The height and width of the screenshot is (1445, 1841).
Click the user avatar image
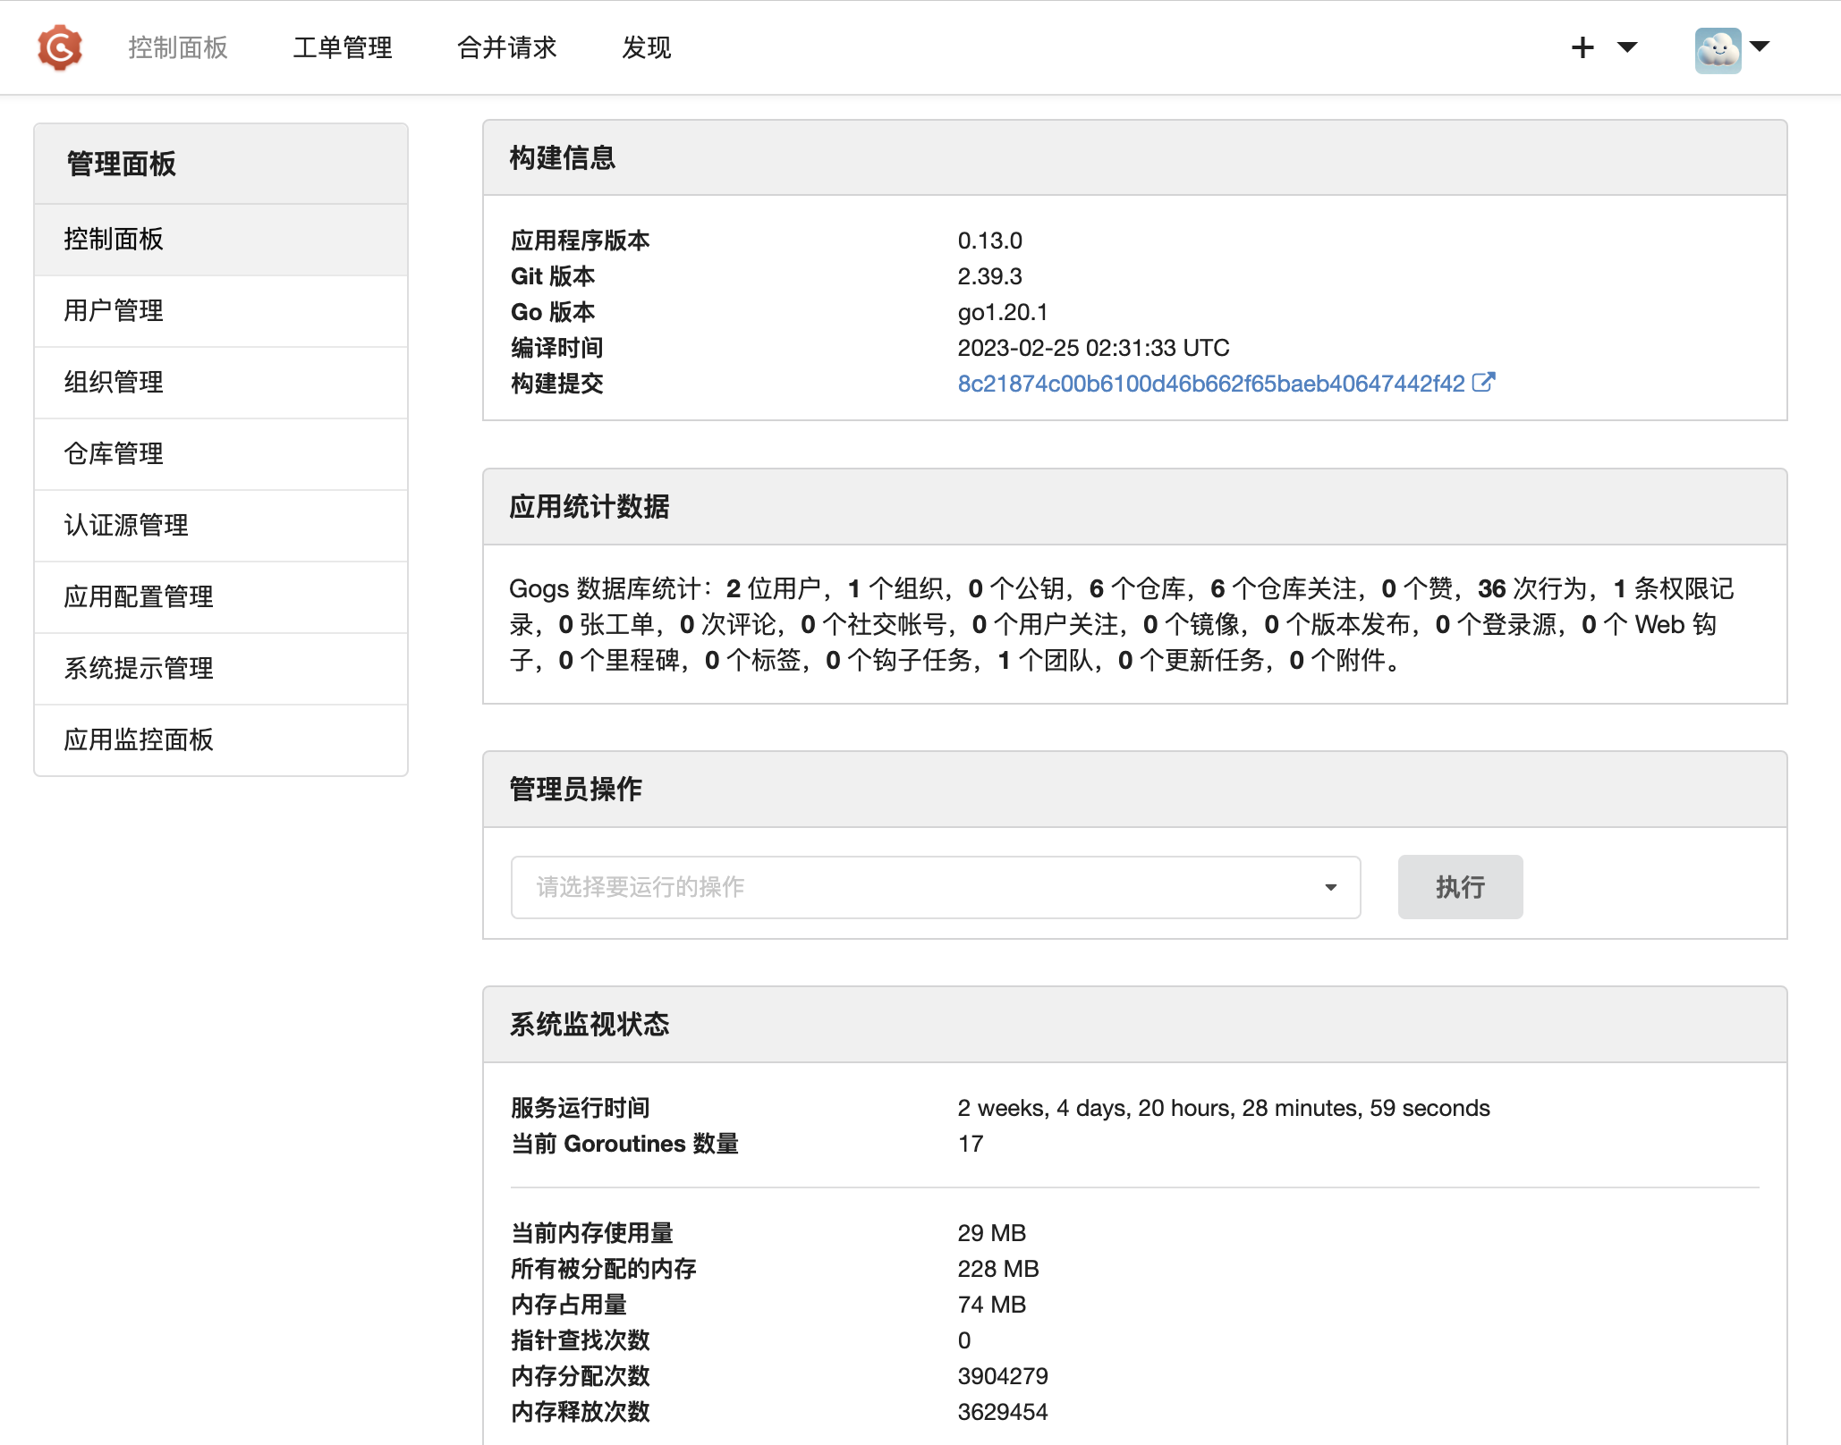(x=1717, y=49)
